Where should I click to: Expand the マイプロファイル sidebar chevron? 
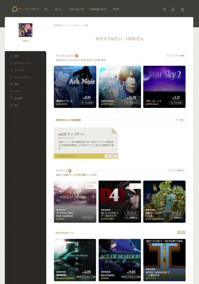point(43,63)
